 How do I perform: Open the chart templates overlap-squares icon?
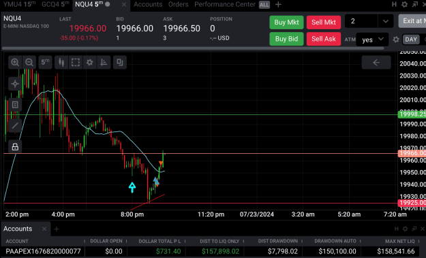(120, 63)
